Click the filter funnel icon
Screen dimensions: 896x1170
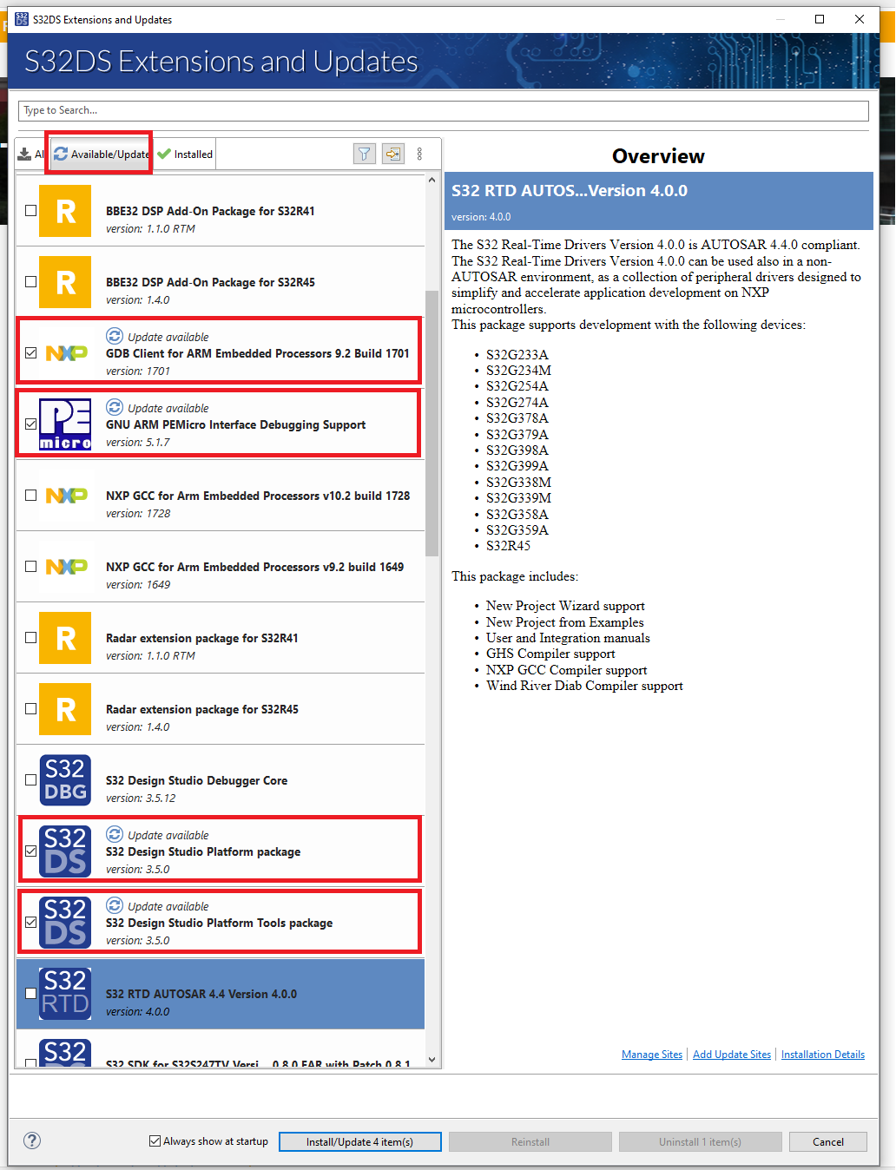point(365,154)
